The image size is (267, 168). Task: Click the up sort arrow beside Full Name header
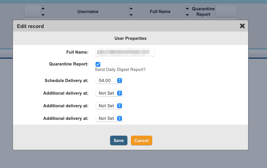pyautogui.click(x=131, y=8)
